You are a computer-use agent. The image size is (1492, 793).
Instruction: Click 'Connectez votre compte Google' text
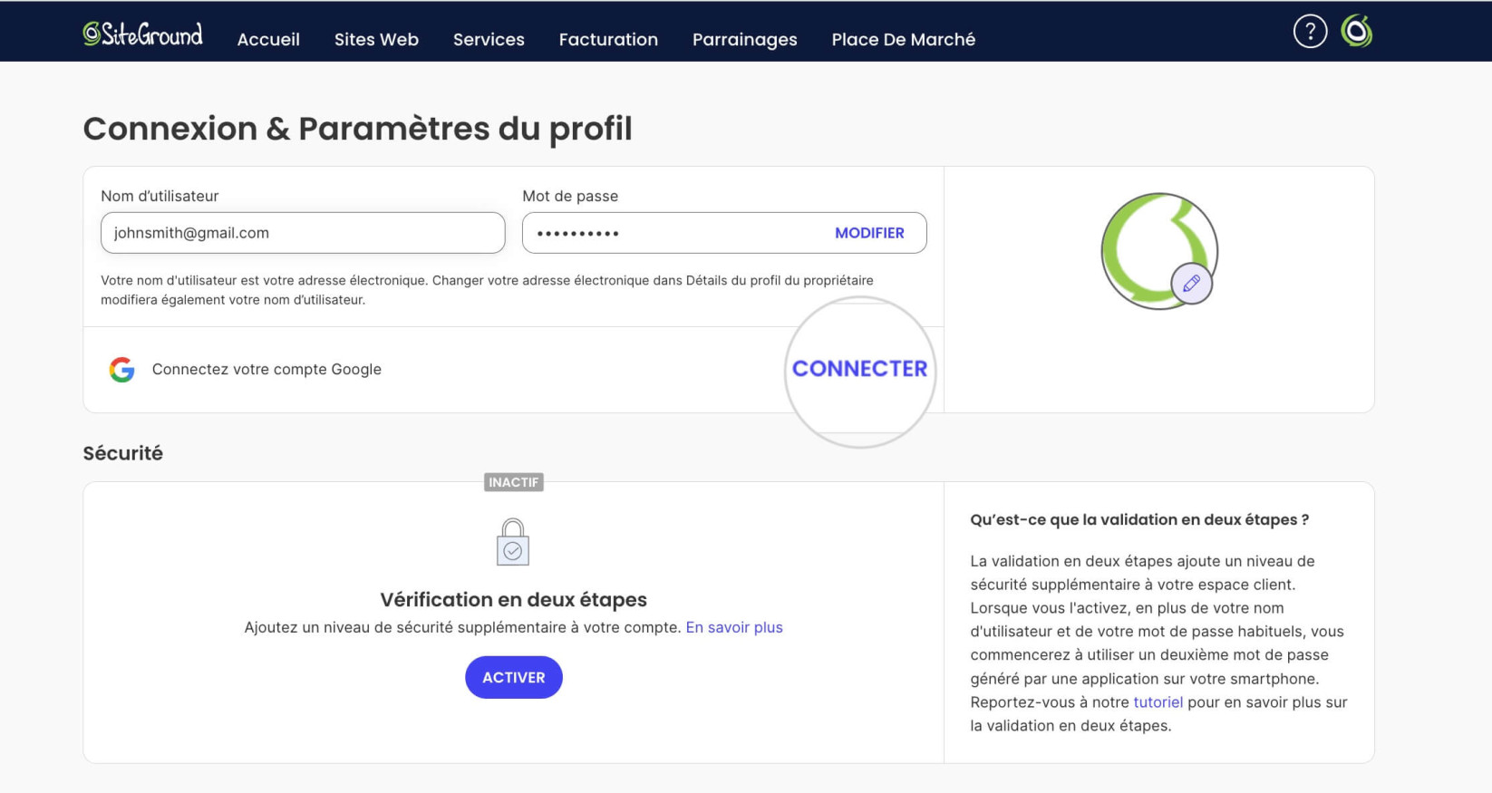(x=266, y=369)
